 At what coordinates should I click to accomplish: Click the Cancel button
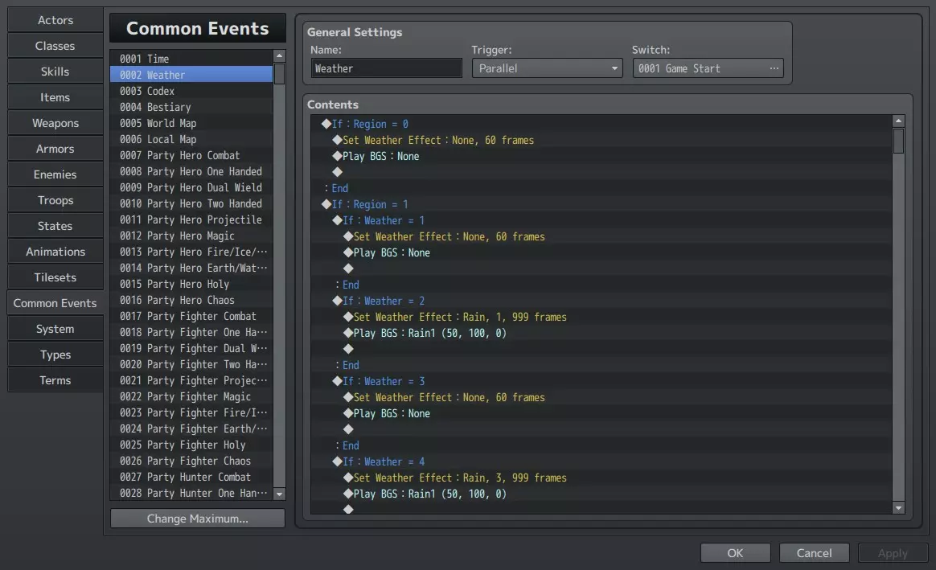pos(814,552)
